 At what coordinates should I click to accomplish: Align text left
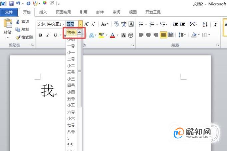pyautogui.click(x=141, y=35)
